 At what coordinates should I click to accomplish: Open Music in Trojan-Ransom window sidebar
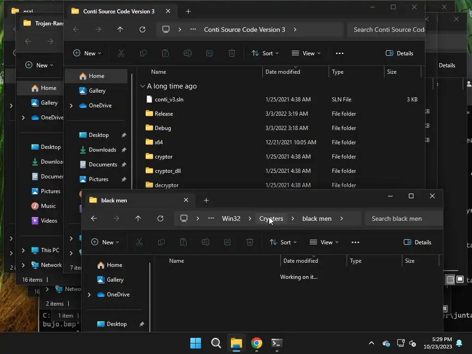coord(44,206)
